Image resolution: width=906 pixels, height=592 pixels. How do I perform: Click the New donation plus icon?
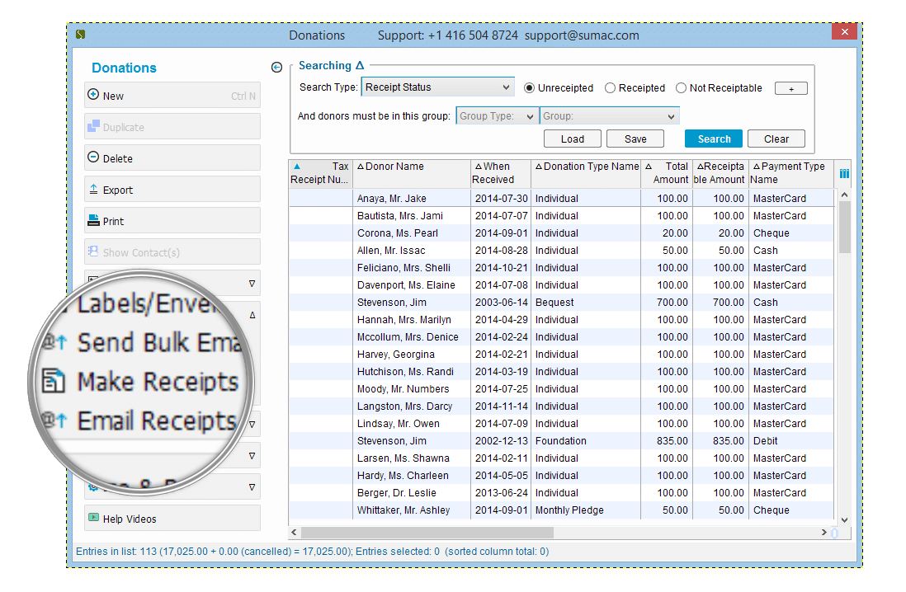coord(93,94)
